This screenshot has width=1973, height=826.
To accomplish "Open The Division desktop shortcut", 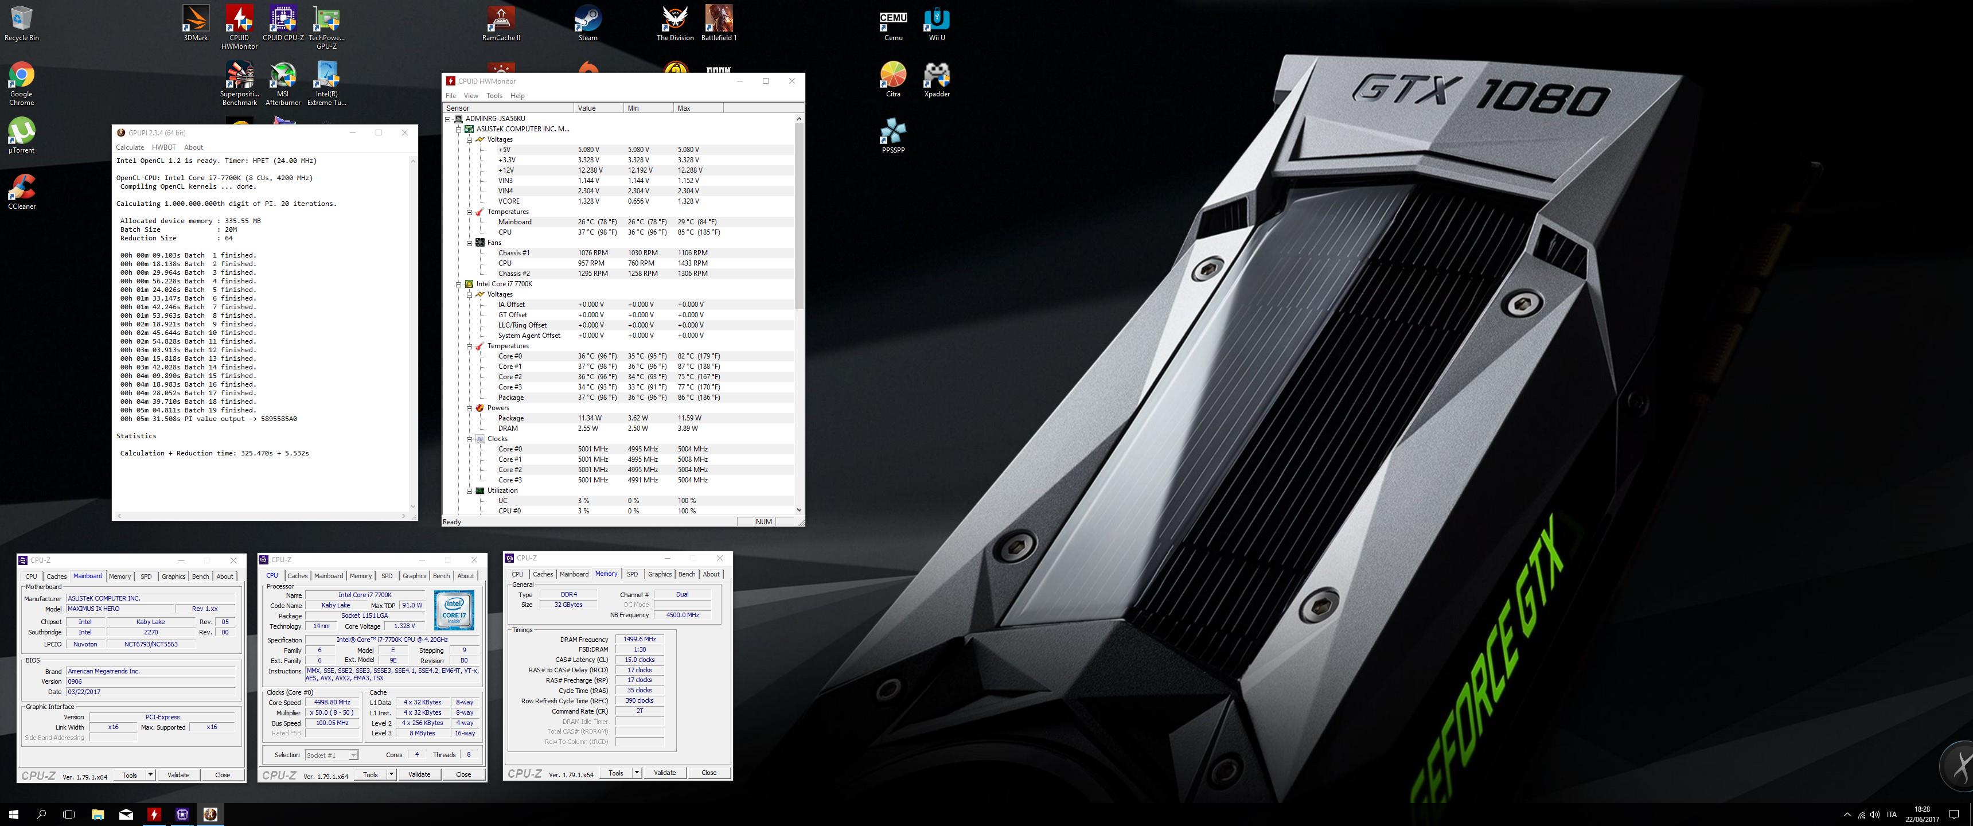I will 674,23.
